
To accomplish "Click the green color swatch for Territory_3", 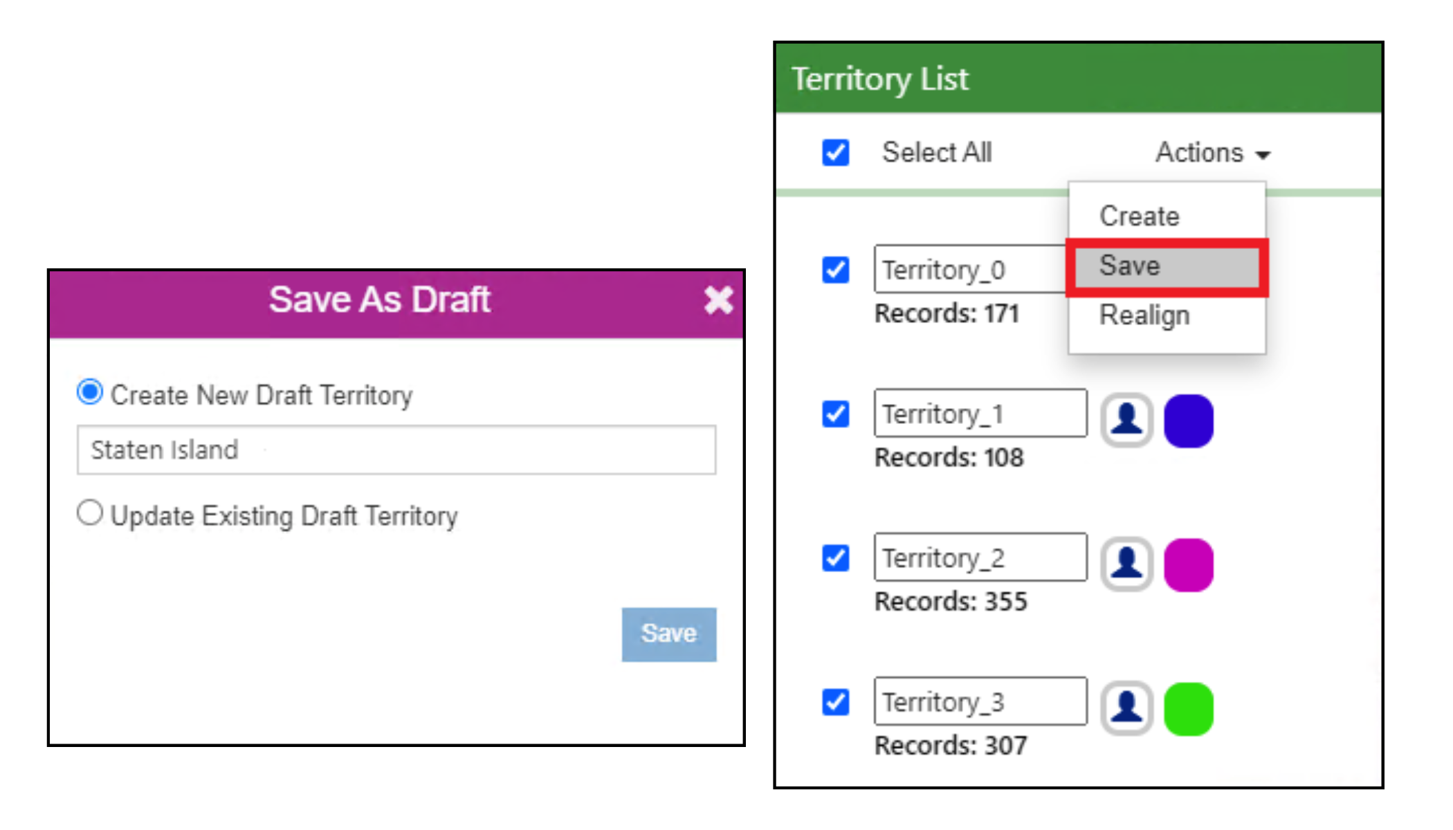I will (x=1189, y=707).
